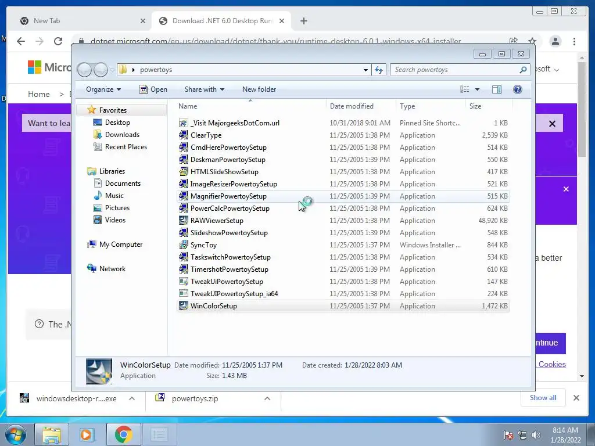This screenshot has width=595, height=446.
Task: Expand the address bar history dropdown
Action: point(365,70)
